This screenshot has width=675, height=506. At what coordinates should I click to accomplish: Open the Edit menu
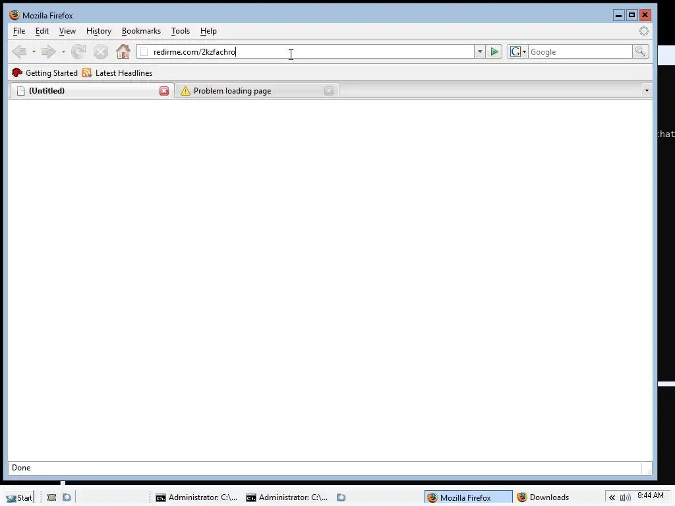click(x=42, y=31)
